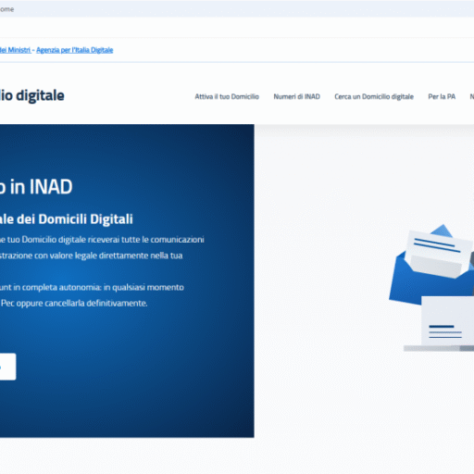This screenshot has height=474, width=474.
Task: Select the line 'con valore legale direttamente nella tua'
Action: [x=108, y=256]
